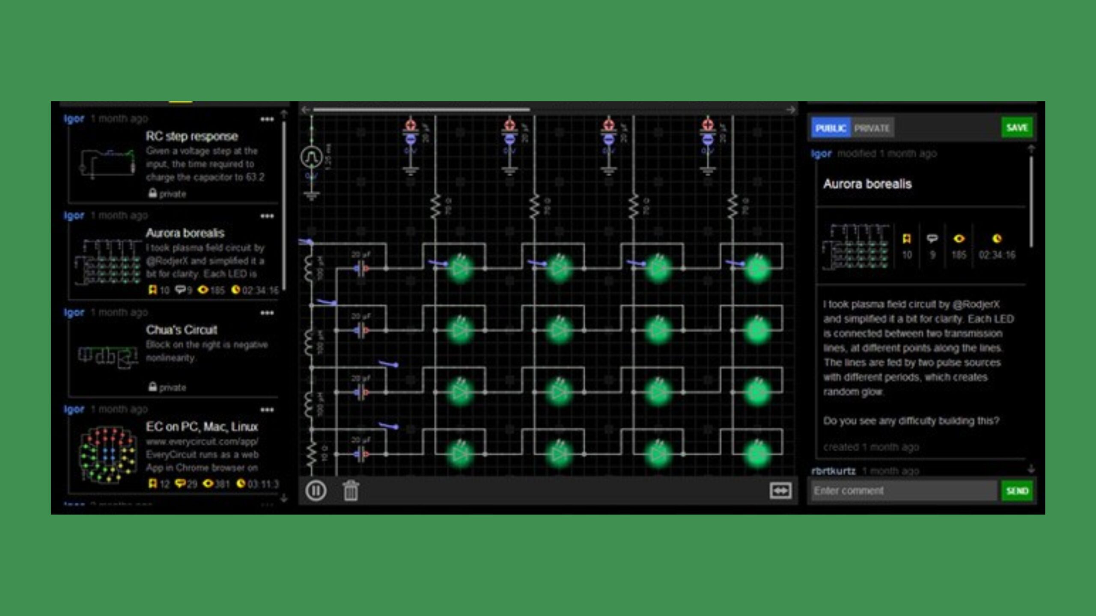Screen dimensions: 1096x616
Task: Select the RC step response title
Action: coord(192,136)
